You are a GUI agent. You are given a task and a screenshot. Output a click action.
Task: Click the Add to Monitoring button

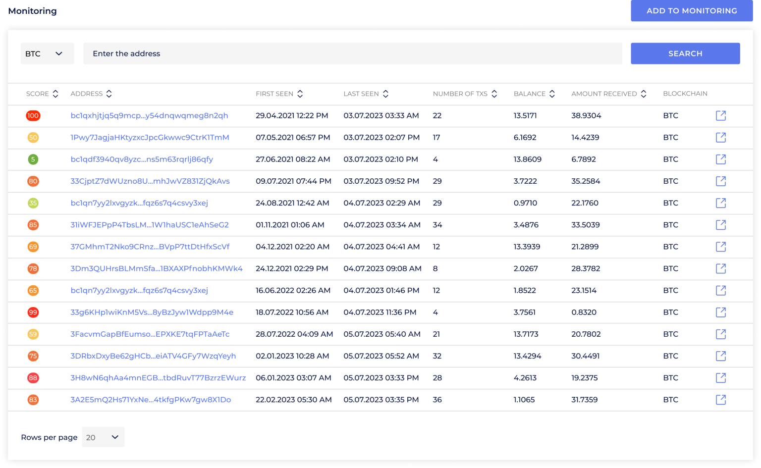click(x=692, y=11)
